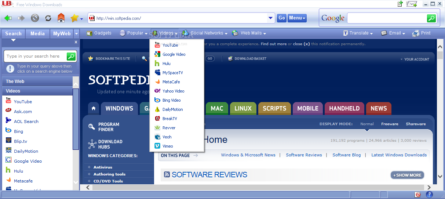
Task: Choose MetaCafe from the Videos menu
Action: click(171, 82)
